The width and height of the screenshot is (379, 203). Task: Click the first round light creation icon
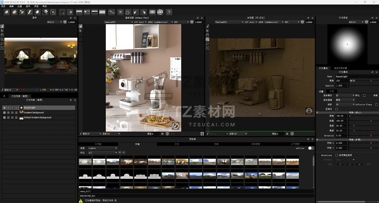(x=7, y=12)
